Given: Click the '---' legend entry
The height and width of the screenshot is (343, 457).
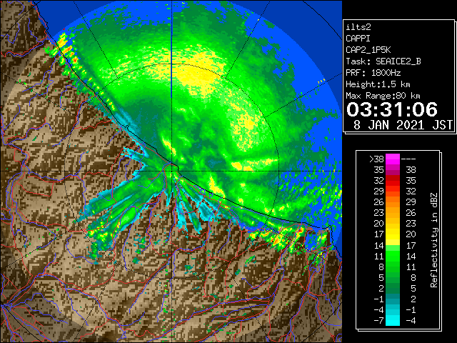Looking at the screenshot, I should (x=408, y=159).
